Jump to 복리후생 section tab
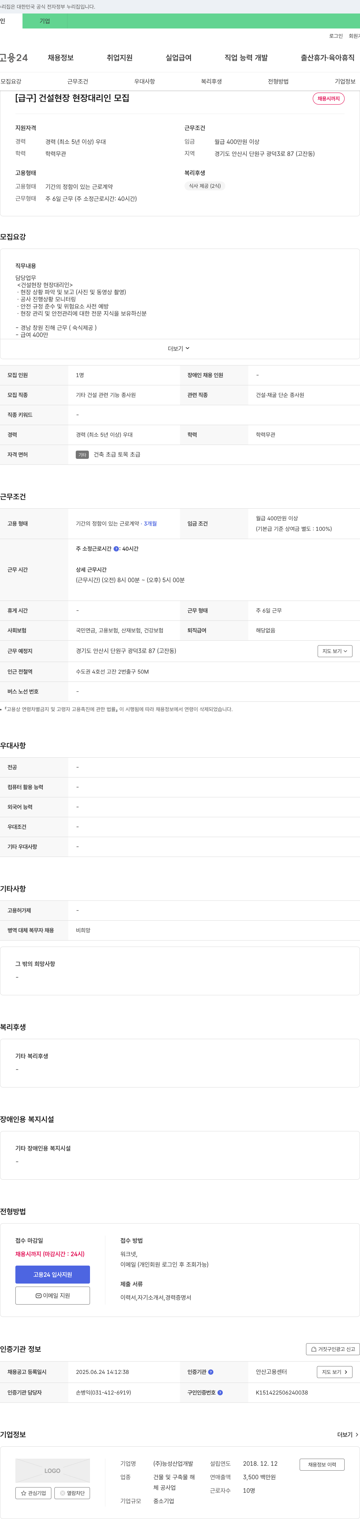 pyautogui.click(x=211, y=81)
